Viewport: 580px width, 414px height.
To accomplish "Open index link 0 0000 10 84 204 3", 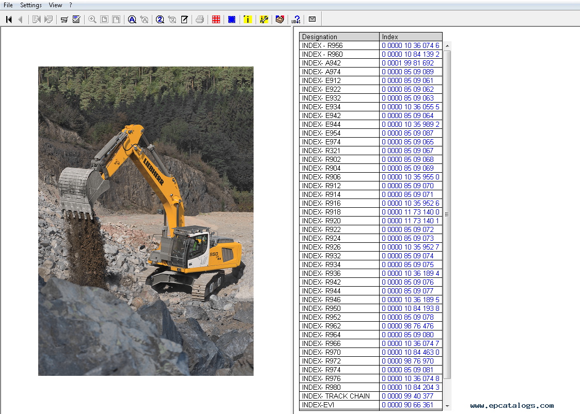I will click(x=411, y=387).
